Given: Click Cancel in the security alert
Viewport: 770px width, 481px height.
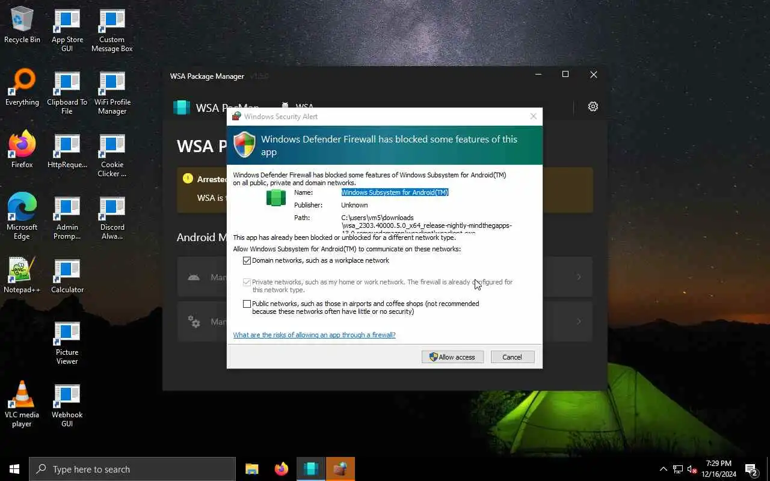Looking at the screenshot, I should (513, 357).
